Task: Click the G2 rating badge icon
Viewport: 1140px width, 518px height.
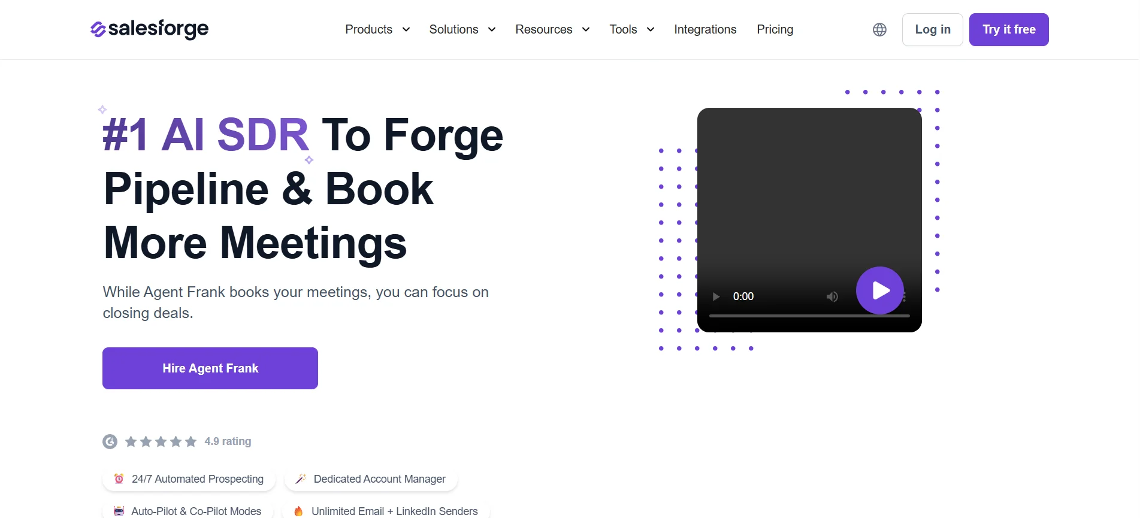Action: pyautogui.click(x=110, y=441)
